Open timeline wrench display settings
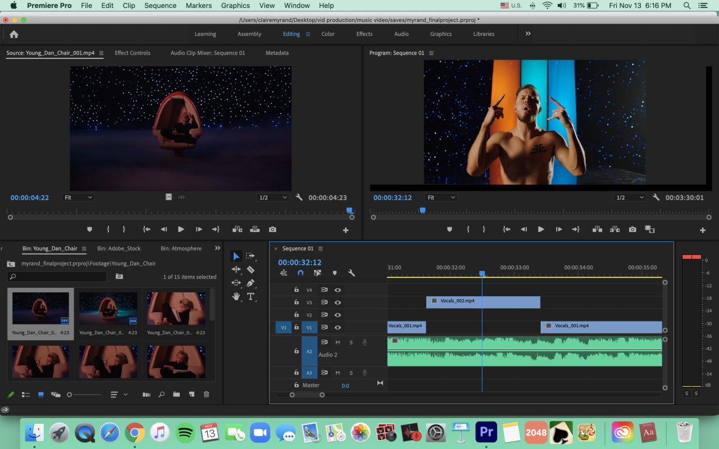The image size is (719, 449). (x=352, y=273)
